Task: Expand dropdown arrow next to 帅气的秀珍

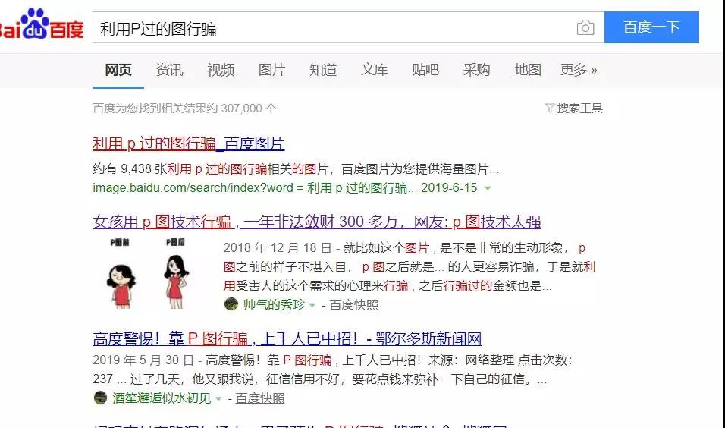Action: [x=312, y=305]
